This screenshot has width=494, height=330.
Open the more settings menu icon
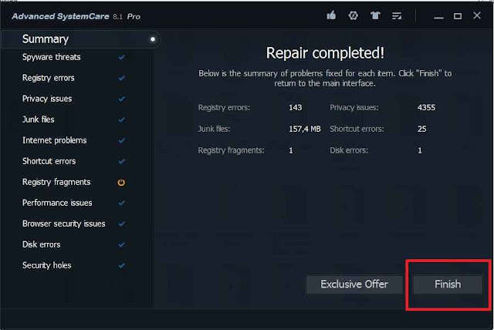(x=397, y=15)
